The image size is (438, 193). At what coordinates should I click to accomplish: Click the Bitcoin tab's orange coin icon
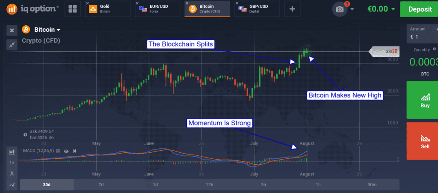click(x=193, y=9)
